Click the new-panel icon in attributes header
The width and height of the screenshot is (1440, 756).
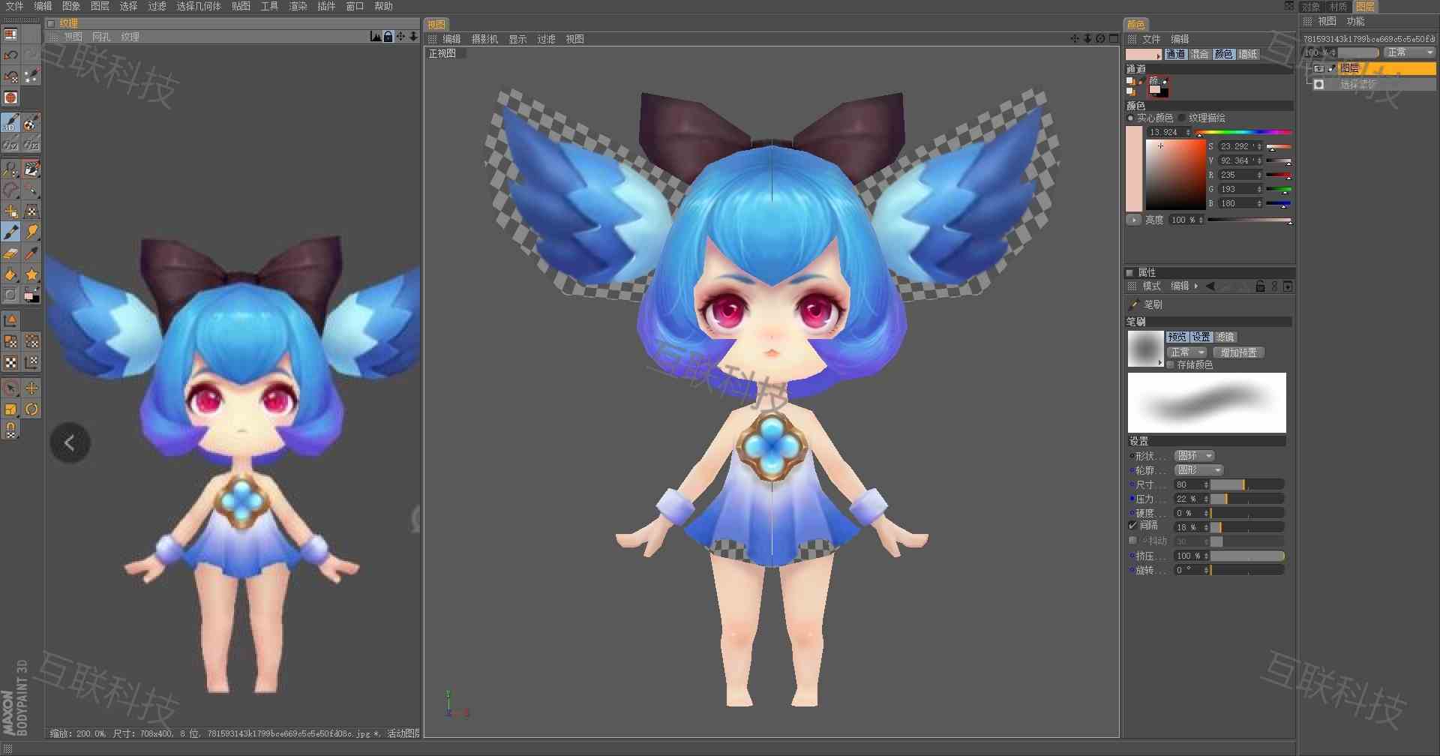click(x=1288, y=286)
